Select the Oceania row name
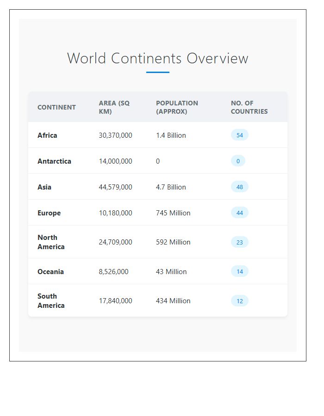Viewport: 324px width, 416px height. (51, 272)
